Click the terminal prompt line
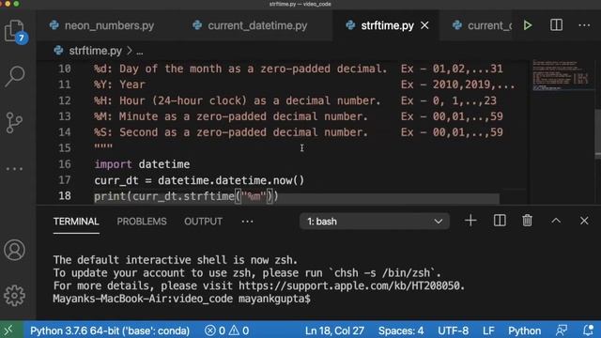 (181, 299)
